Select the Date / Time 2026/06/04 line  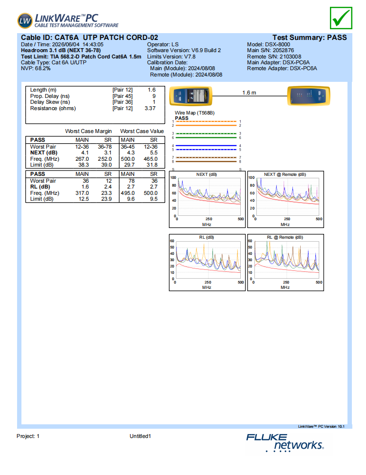(x=62, y=44)
